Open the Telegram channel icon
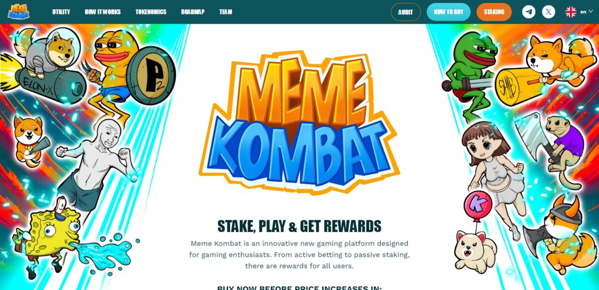Viewport: 599px width, 290px height. click(529, 12)
